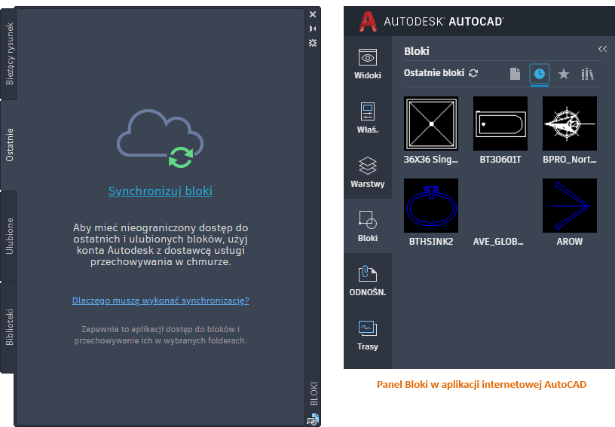The image size is (615, 427).
Task: Select the BT30601T bathtub block thumbnail
Action: point(500,124)
